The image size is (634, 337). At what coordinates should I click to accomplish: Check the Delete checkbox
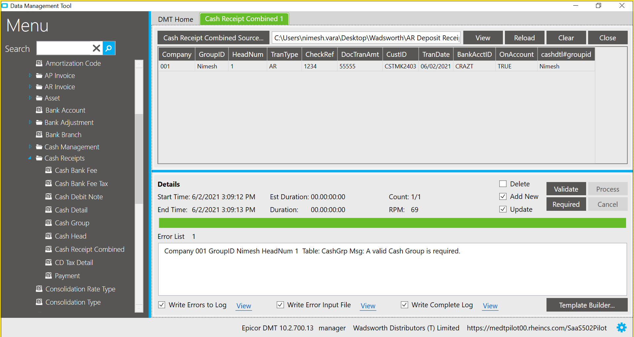click(503, 184)
